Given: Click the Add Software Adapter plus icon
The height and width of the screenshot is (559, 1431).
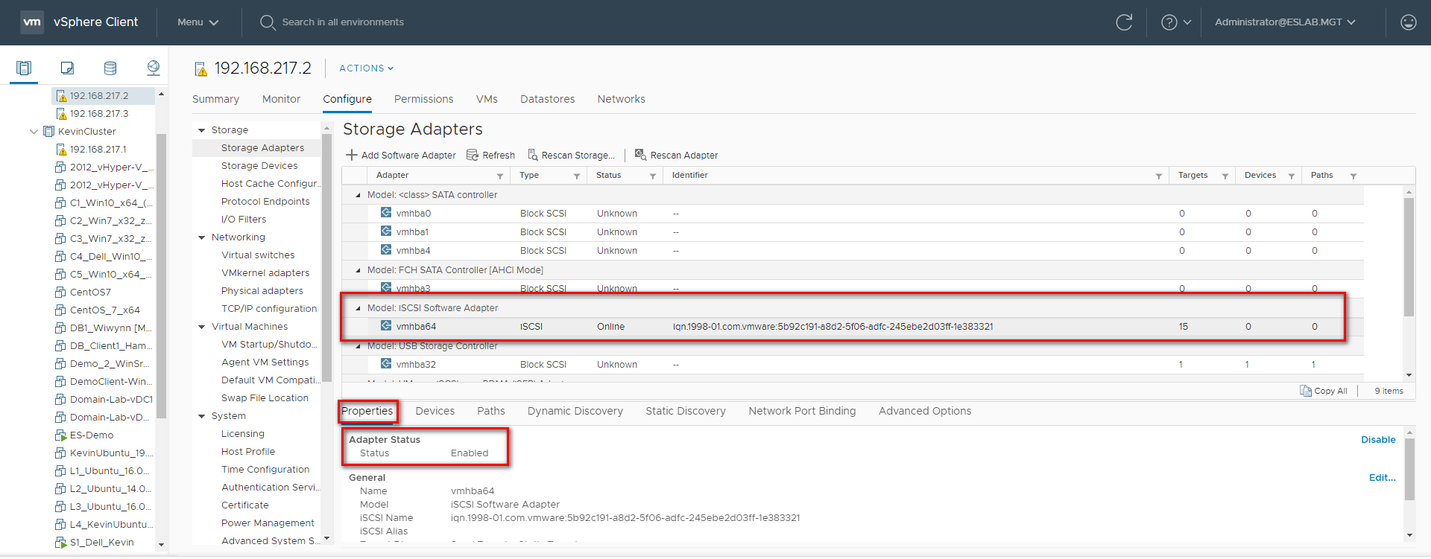Looking at the screenshot, I should (x=352, y=155).
